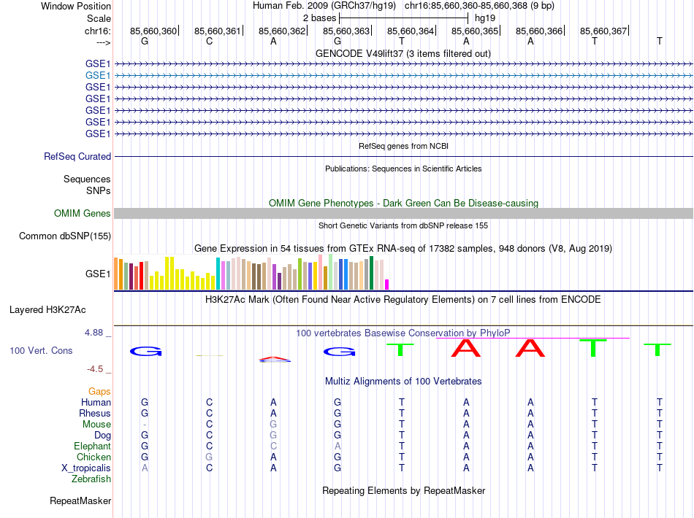This screenshot has height=518, width=694.
Task: Click the small red A conservation logo
Action: point(273,359)
